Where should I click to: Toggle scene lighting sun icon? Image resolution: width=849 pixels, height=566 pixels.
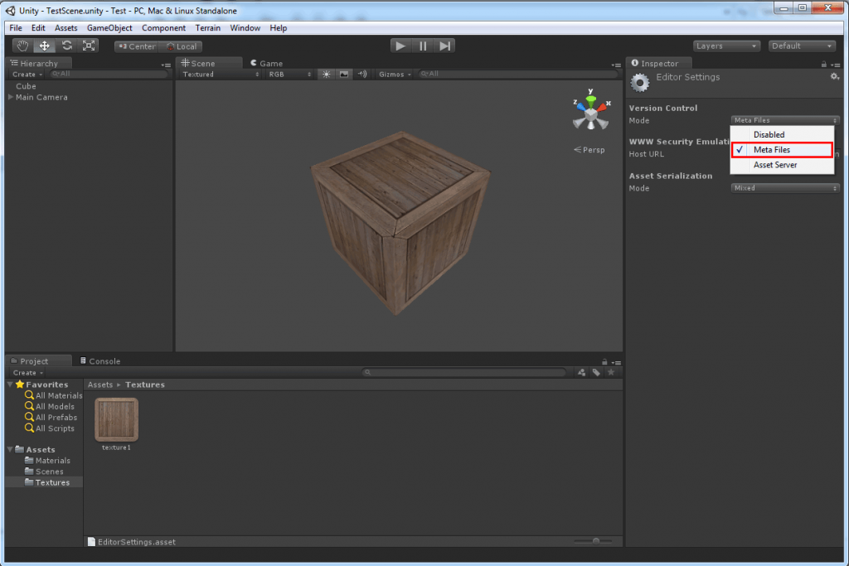click(327, 74)
